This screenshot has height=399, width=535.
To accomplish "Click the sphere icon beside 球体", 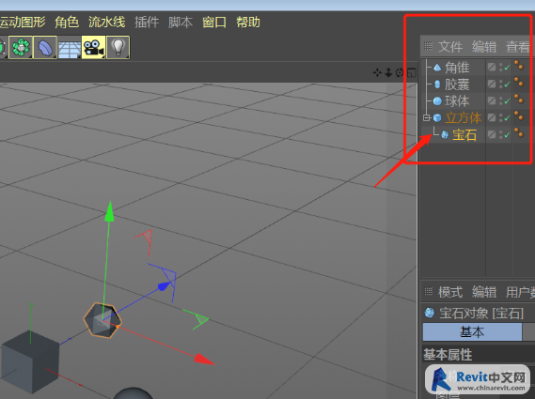I will 437,101.
